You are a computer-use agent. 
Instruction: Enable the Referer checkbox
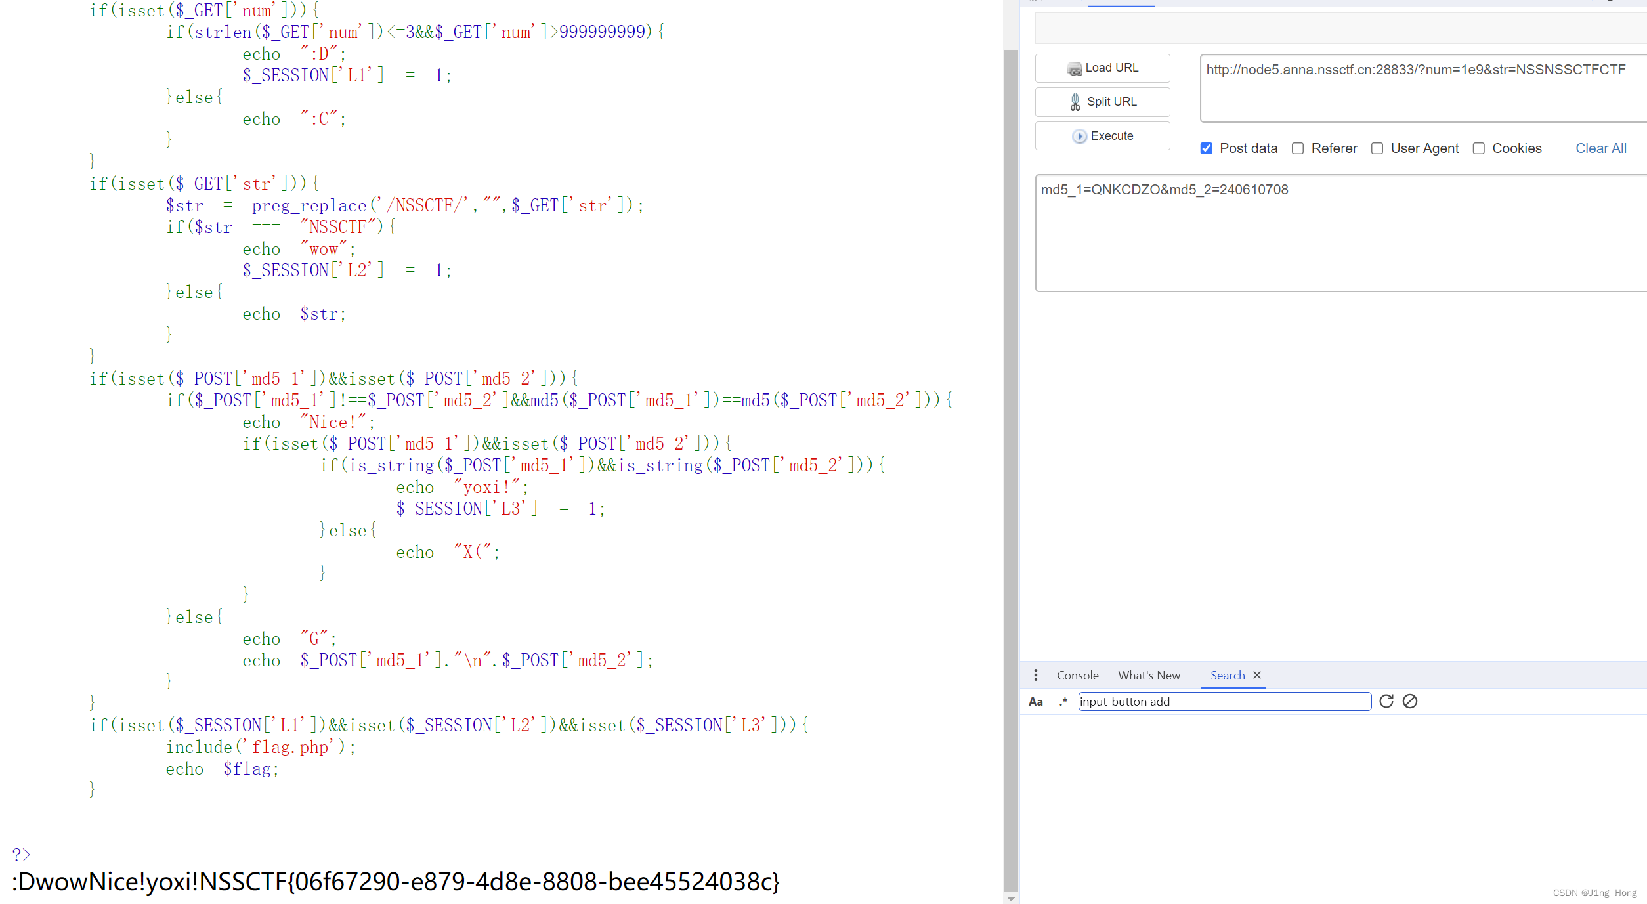click(1298, 148)
